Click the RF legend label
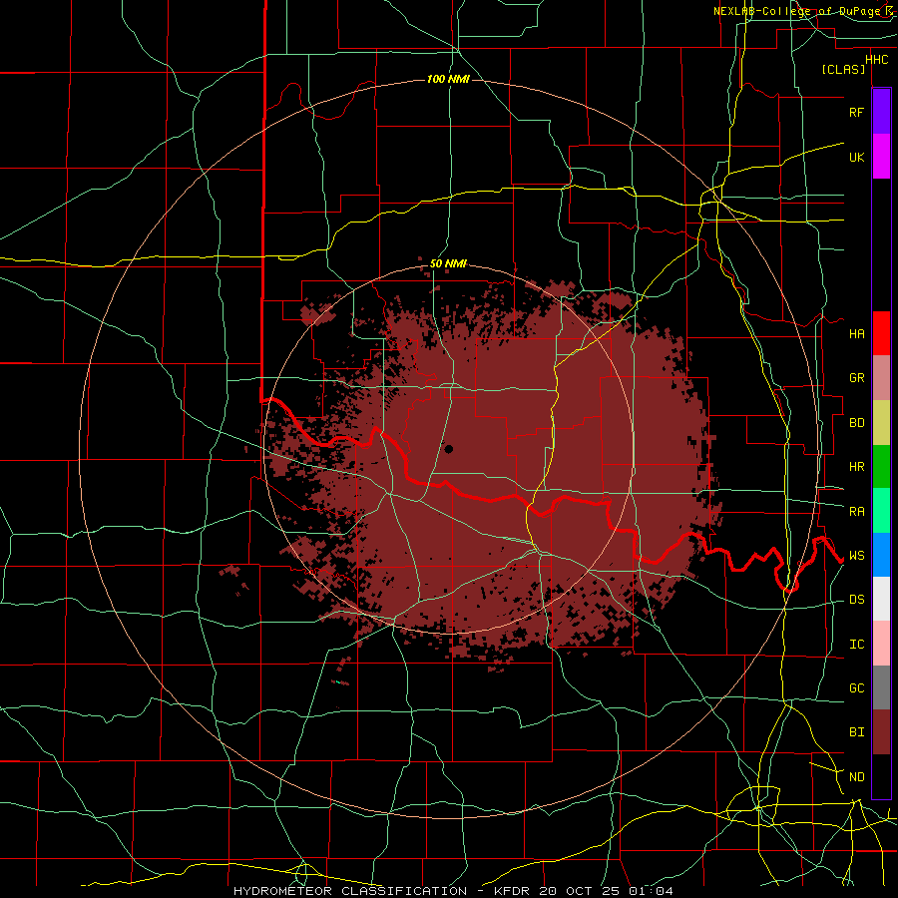The width and height of the screenshot is (898, 898). pyautogui.click(x=856, y=112)
